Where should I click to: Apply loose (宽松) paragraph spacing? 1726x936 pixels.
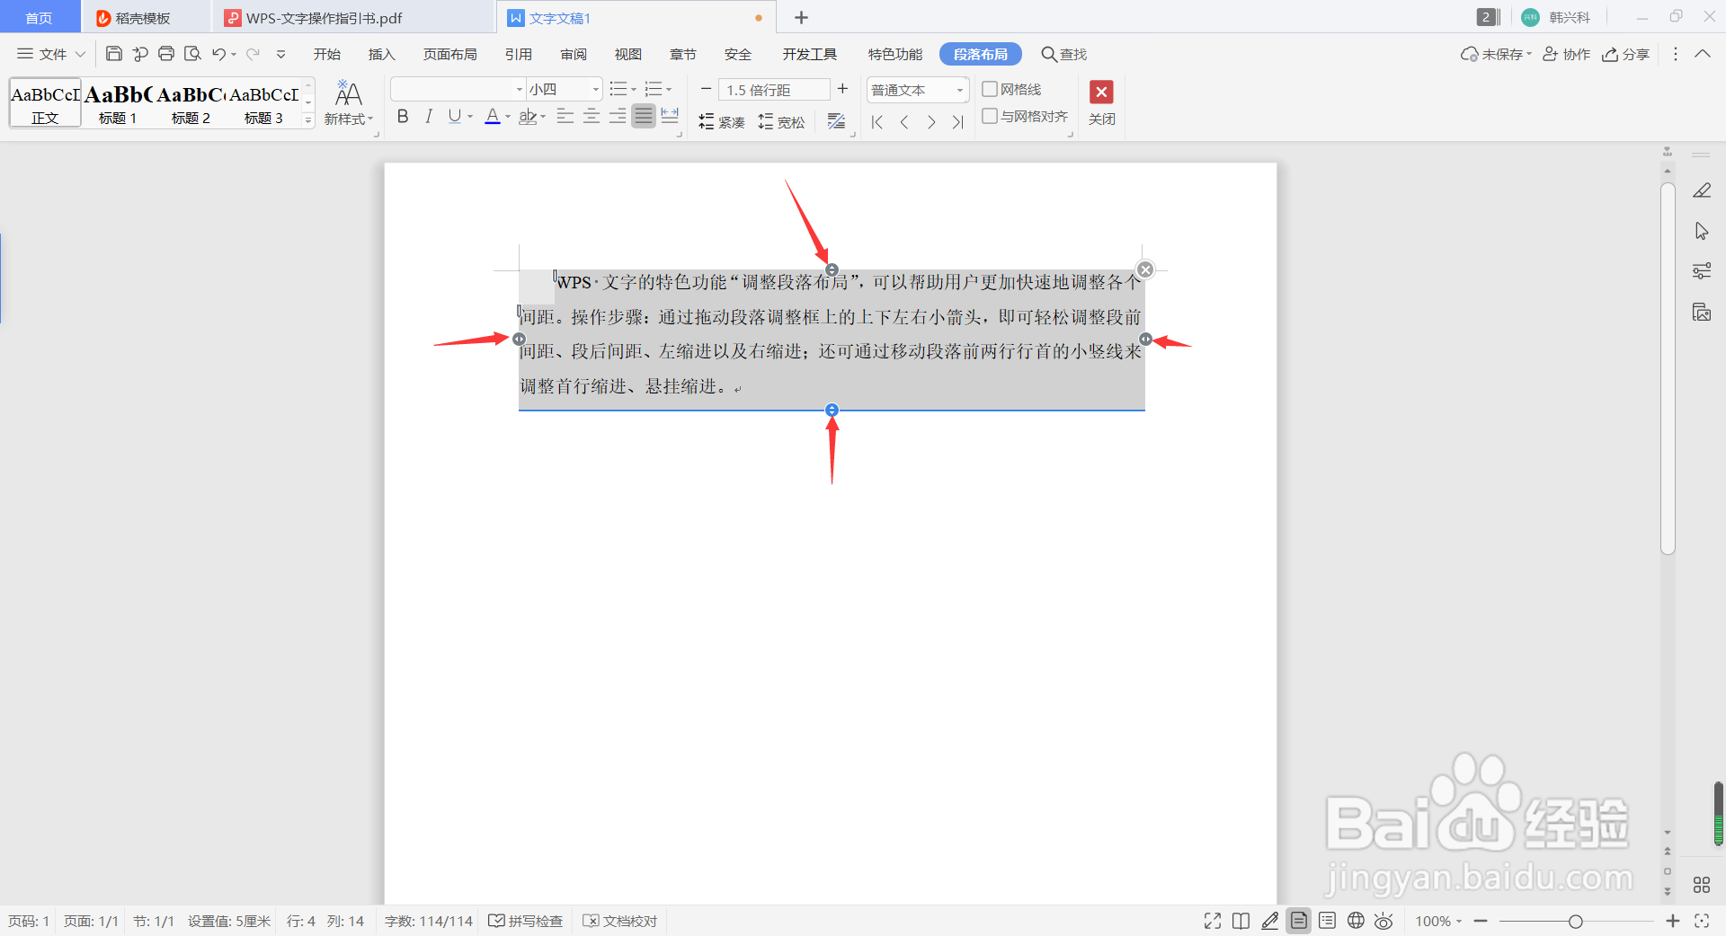coord(781,121)
